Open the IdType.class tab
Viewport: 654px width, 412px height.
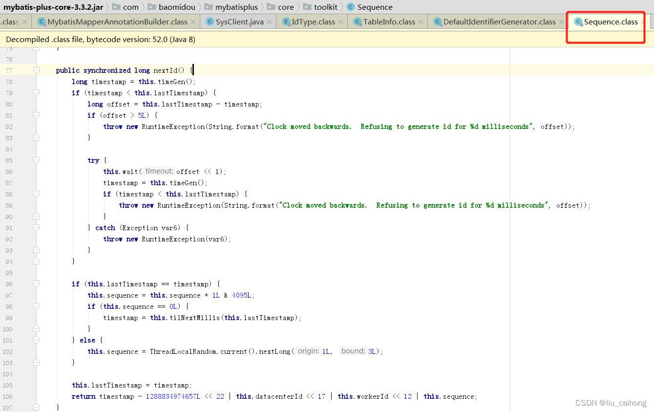click(313, 22)
